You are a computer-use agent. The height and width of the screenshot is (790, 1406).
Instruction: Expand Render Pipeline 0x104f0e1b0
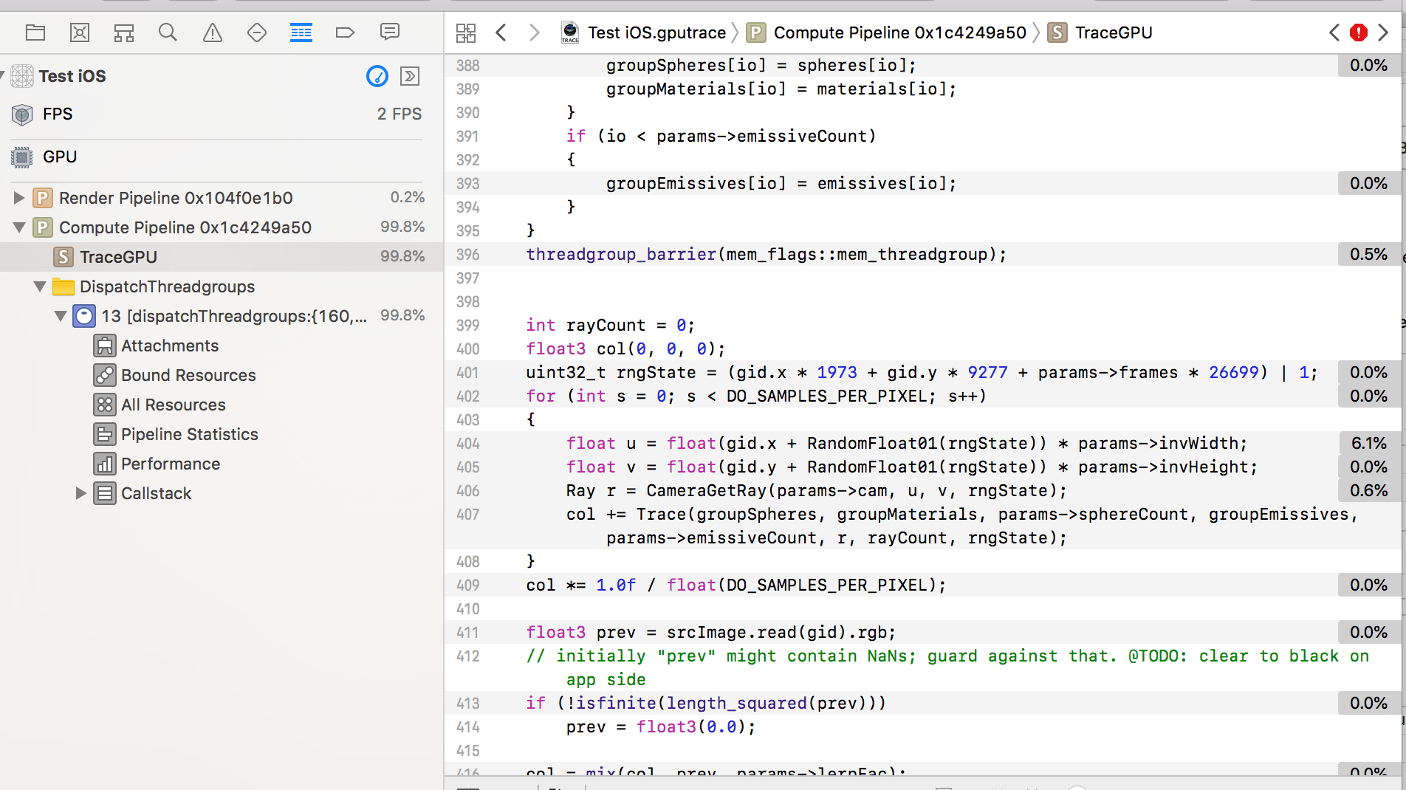(x=19, y=198)
